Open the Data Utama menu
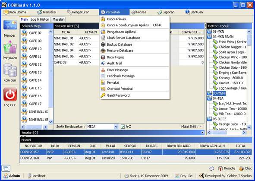 point(15,12)
